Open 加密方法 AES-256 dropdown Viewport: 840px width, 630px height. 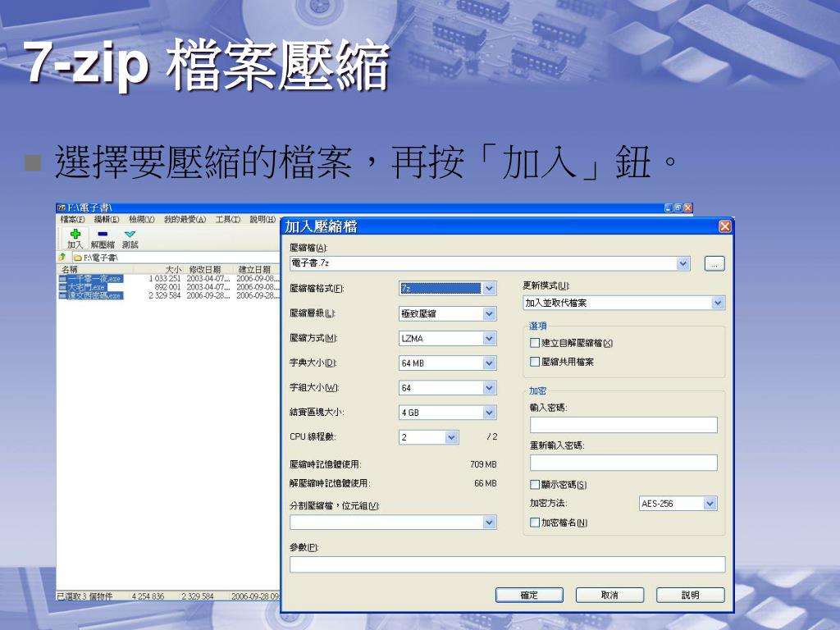[x=710, y=503]
